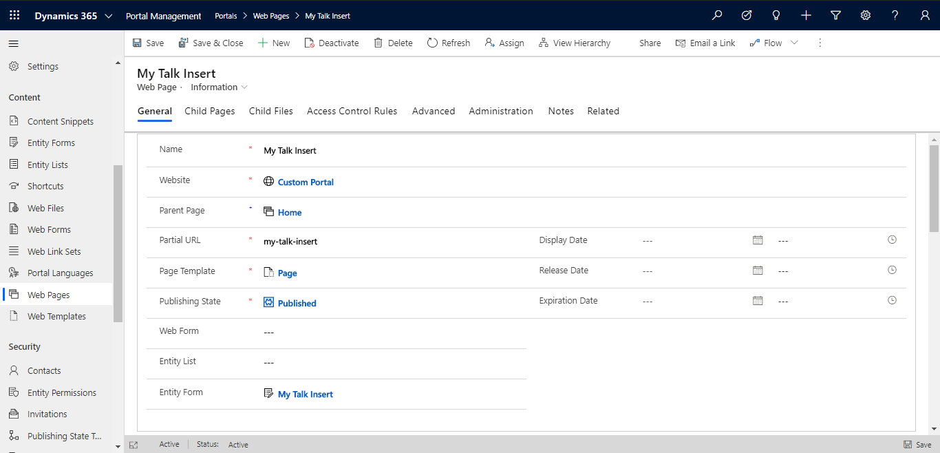Open the calendar picker for Display Date
940x453 pixels.
758,240
